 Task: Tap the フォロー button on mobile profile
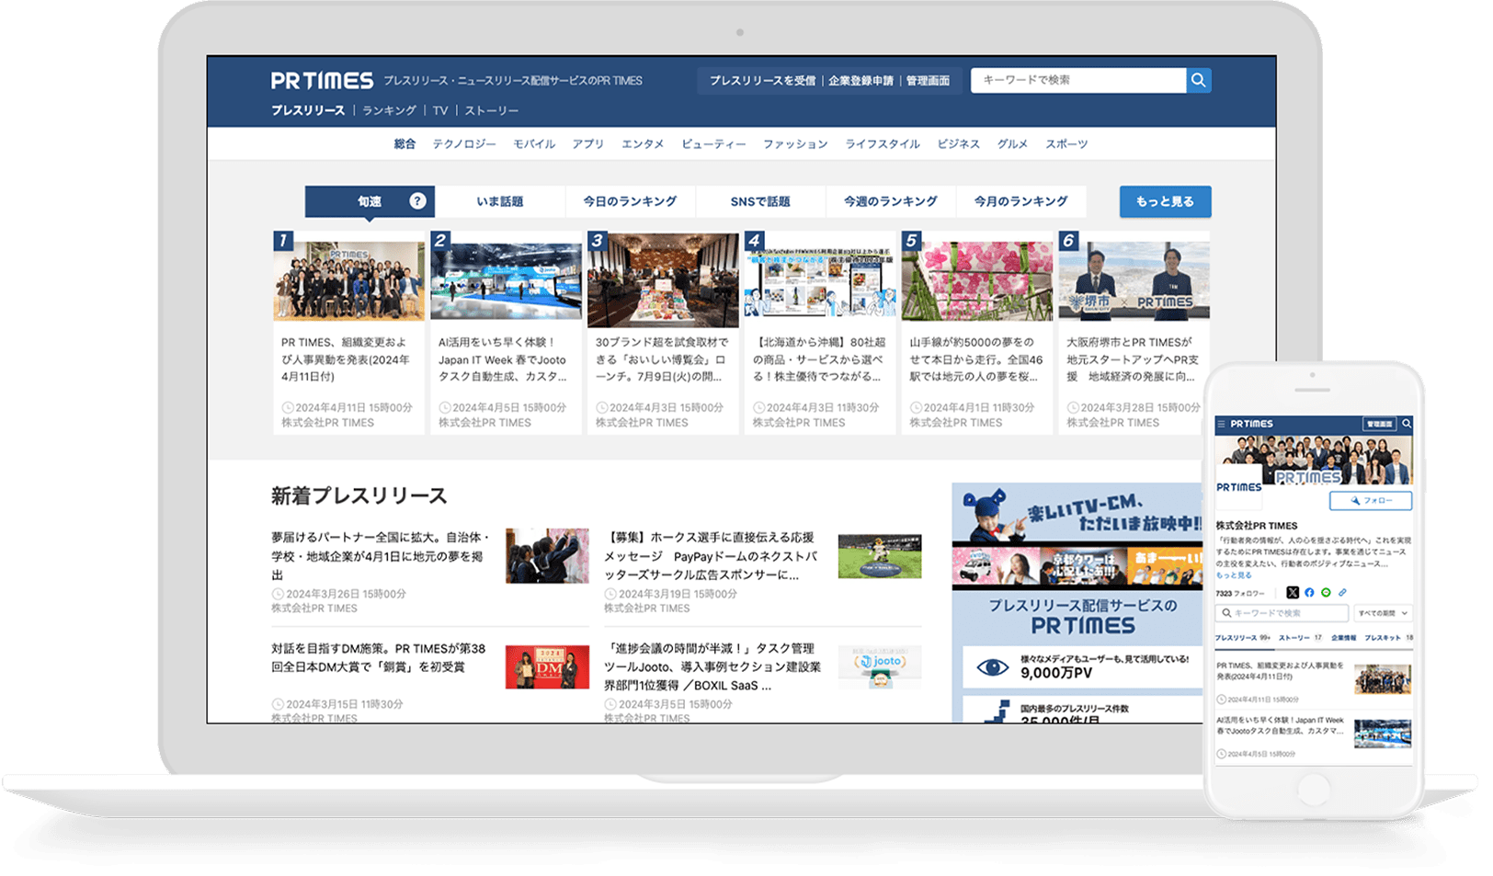[x=1371, y=501]
